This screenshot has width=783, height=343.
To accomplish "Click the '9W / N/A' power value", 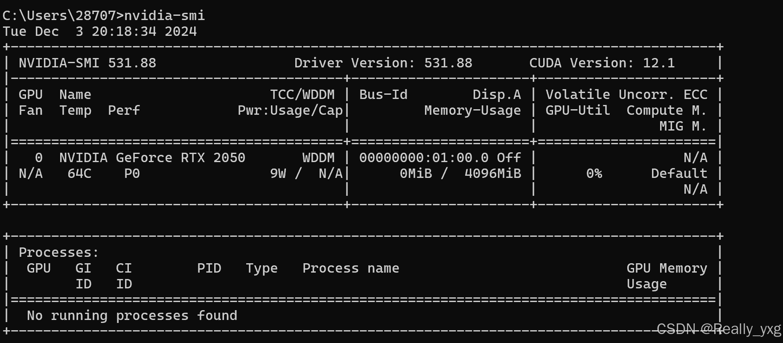I will pos(306,174).
